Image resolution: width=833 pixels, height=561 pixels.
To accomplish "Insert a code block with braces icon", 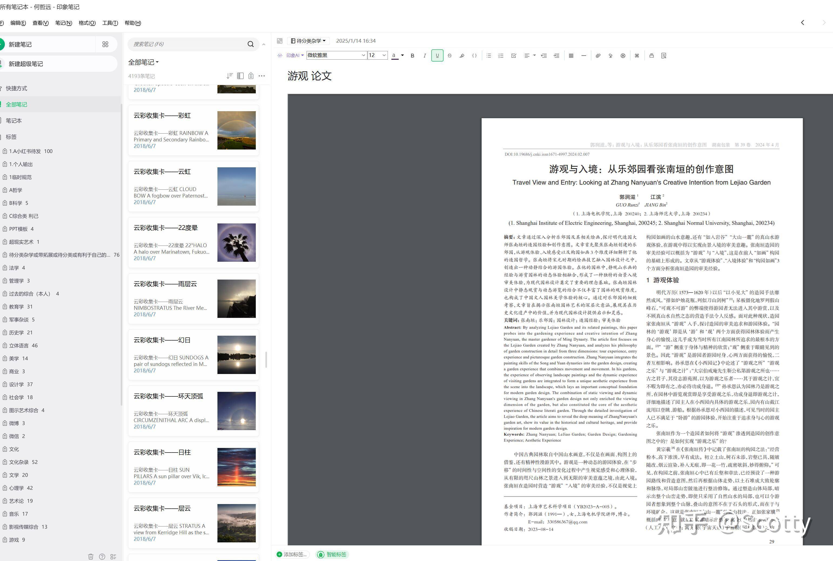I will click(x=475, y=56).
